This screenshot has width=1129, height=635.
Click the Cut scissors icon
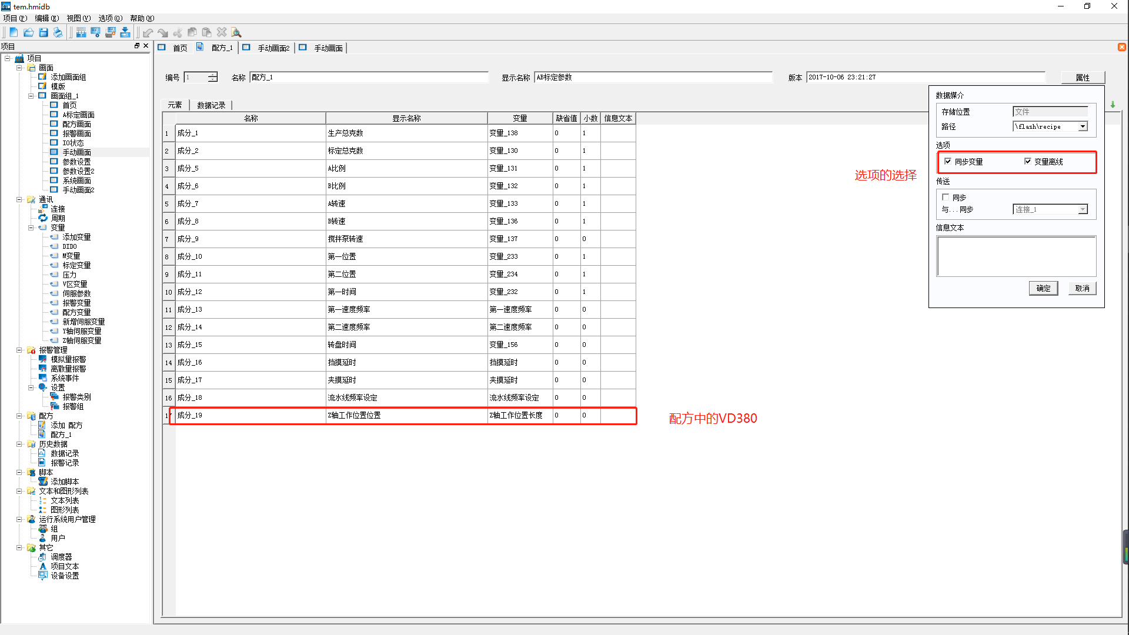click(178, 32)
